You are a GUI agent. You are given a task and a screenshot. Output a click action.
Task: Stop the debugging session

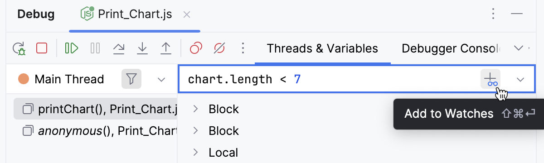pyautogui.click(x=42, y=48)
